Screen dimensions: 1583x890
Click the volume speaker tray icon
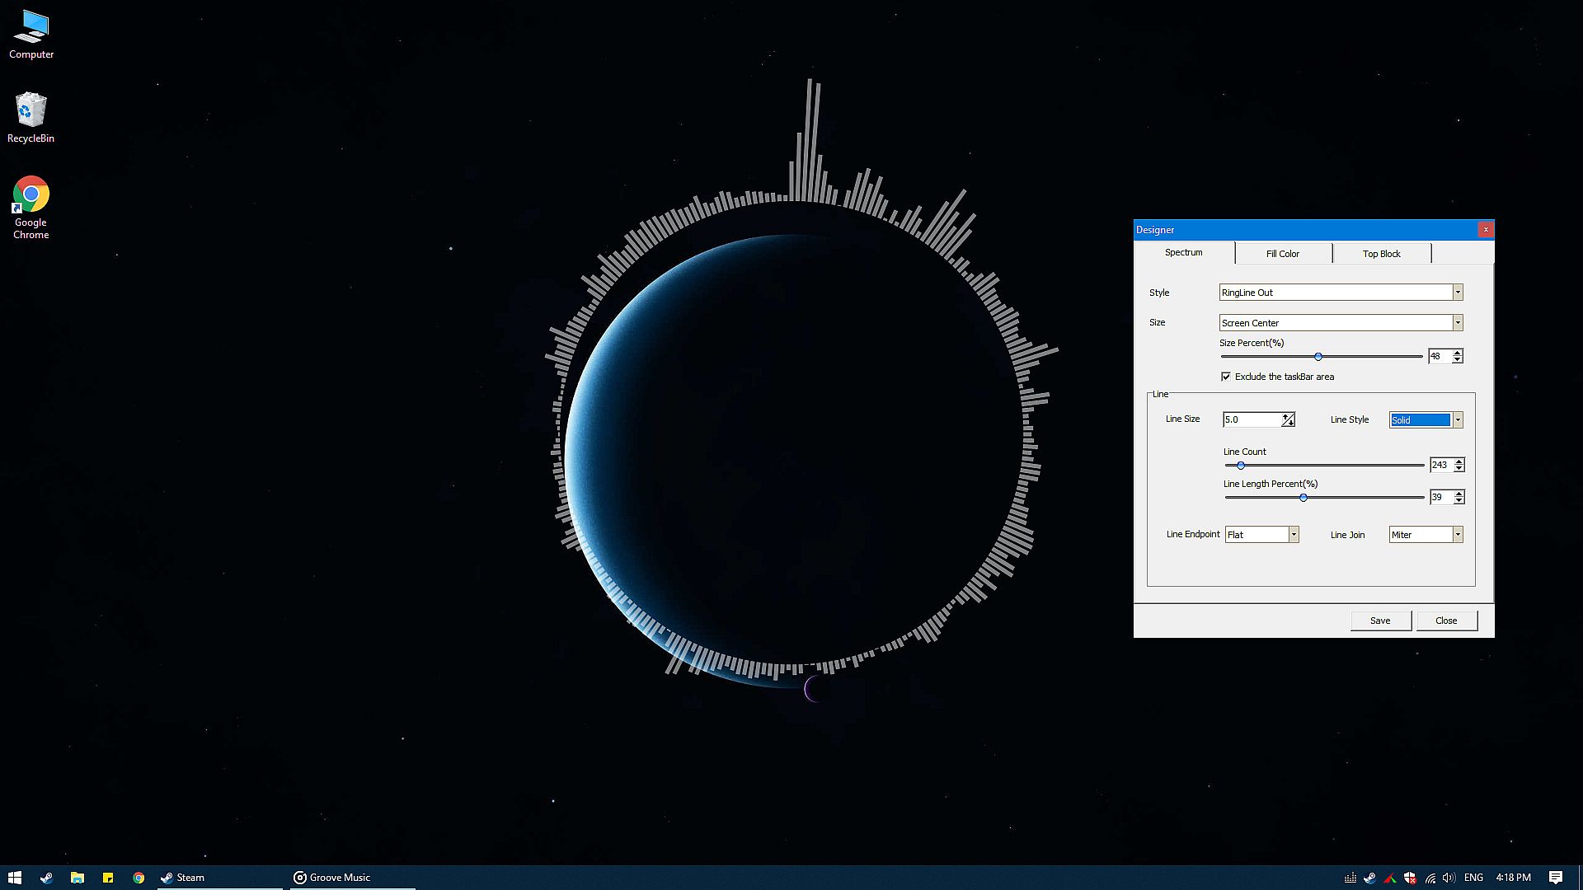1449,878
